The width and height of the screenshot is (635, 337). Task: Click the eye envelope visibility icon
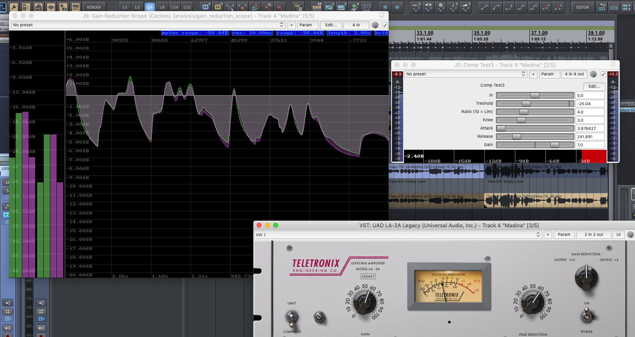pos(428,7)
